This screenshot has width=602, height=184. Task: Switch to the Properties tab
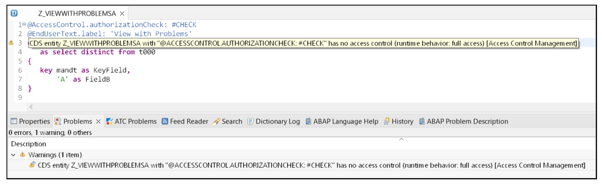tap(30, 121)
